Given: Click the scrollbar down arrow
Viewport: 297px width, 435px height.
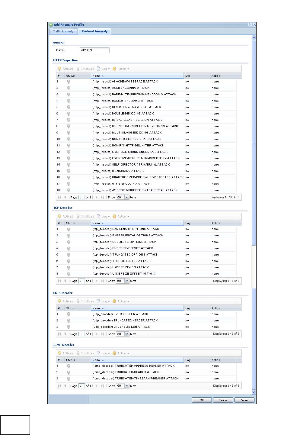Looking at the screenshot, I should tap(254, 392).
